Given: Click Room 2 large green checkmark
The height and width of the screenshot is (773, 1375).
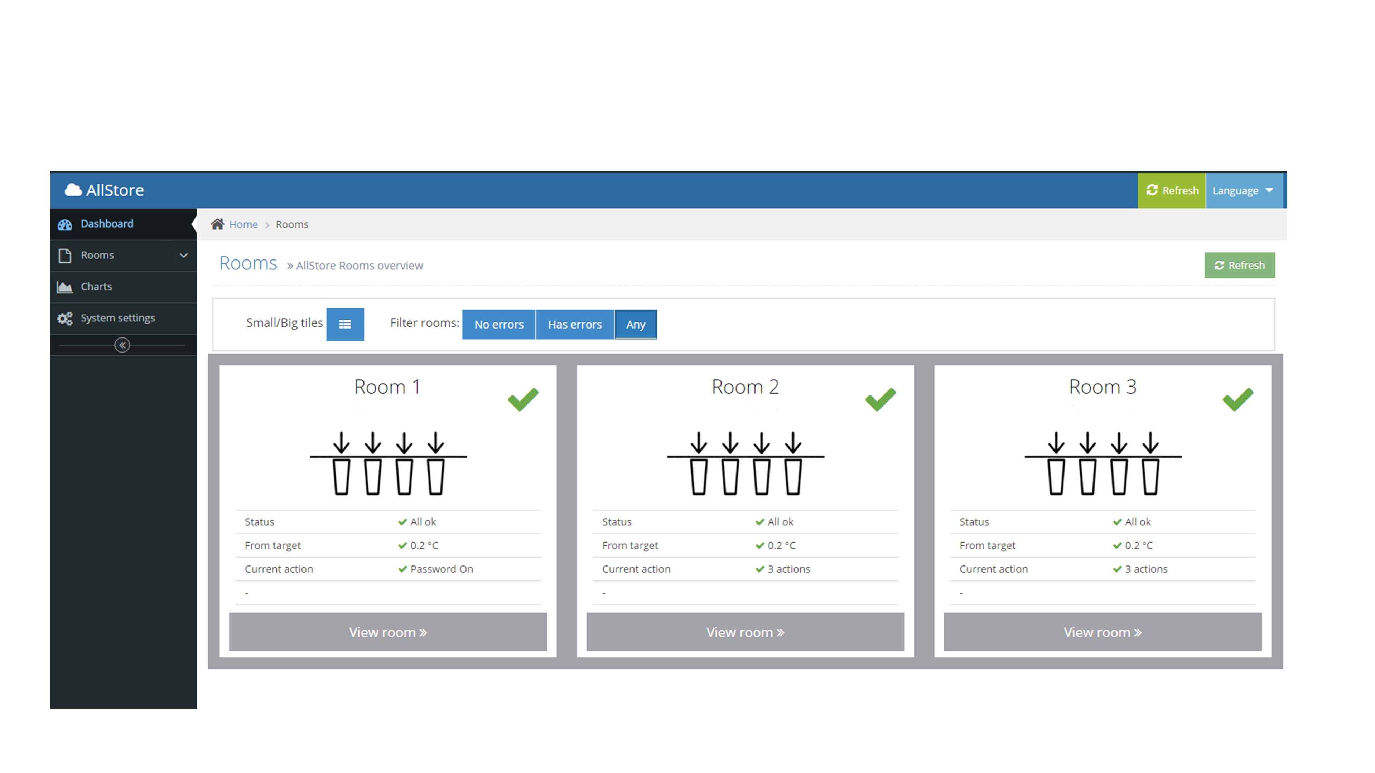Looking at the screenshot, I should click(x=880, y=399).
